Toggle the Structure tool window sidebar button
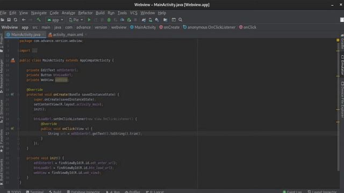 (2, 111)
